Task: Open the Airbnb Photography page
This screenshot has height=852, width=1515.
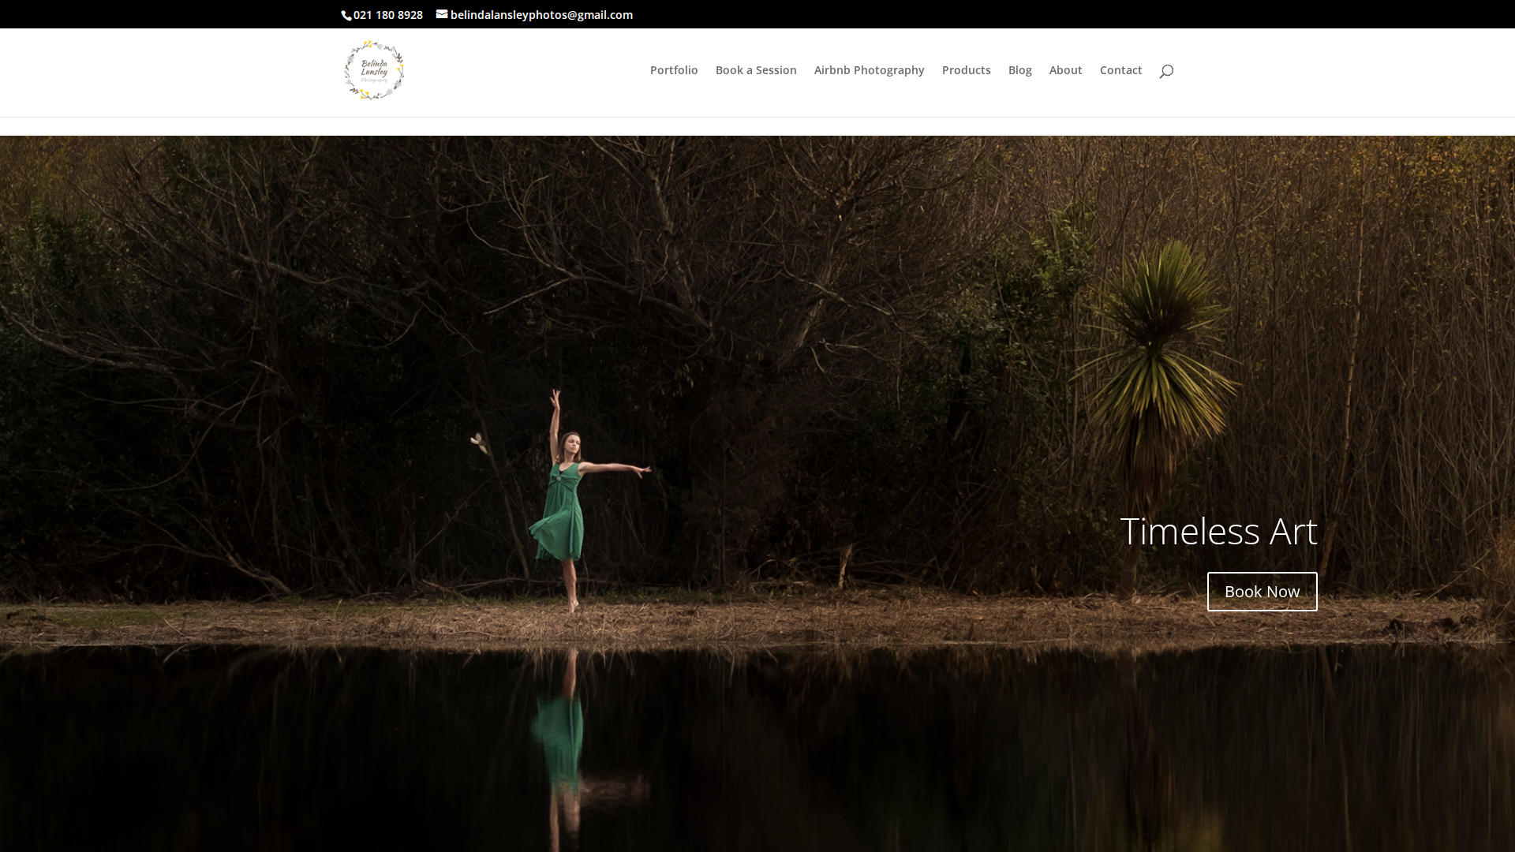Action: click(868, 70)
